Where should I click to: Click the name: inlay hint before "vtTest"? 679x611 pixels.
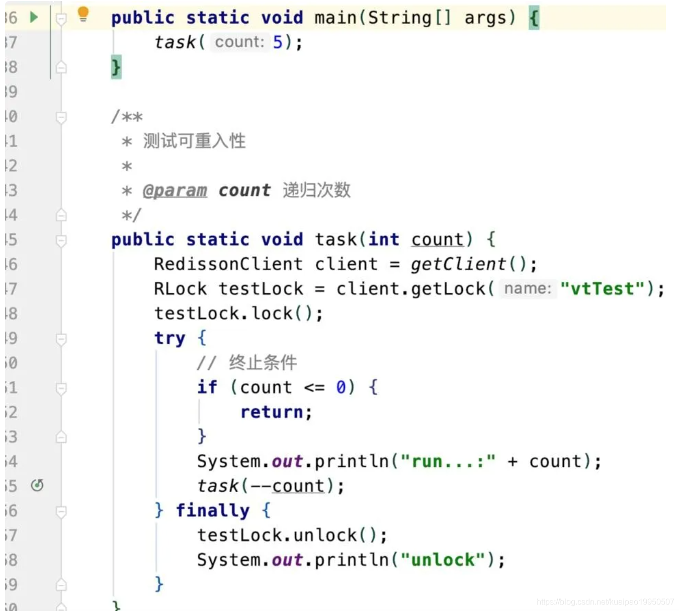click(526, 288)
